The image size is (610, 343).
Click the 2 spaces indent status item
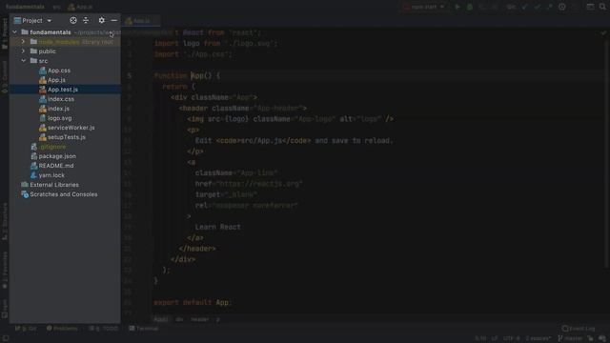539,339
